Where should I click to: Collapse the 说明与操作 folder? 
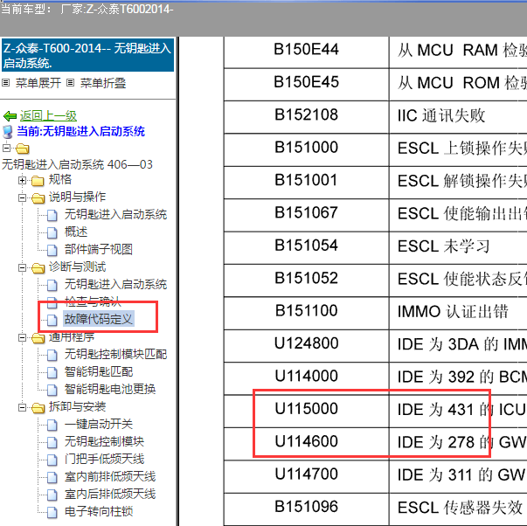(x=22, y=197)
